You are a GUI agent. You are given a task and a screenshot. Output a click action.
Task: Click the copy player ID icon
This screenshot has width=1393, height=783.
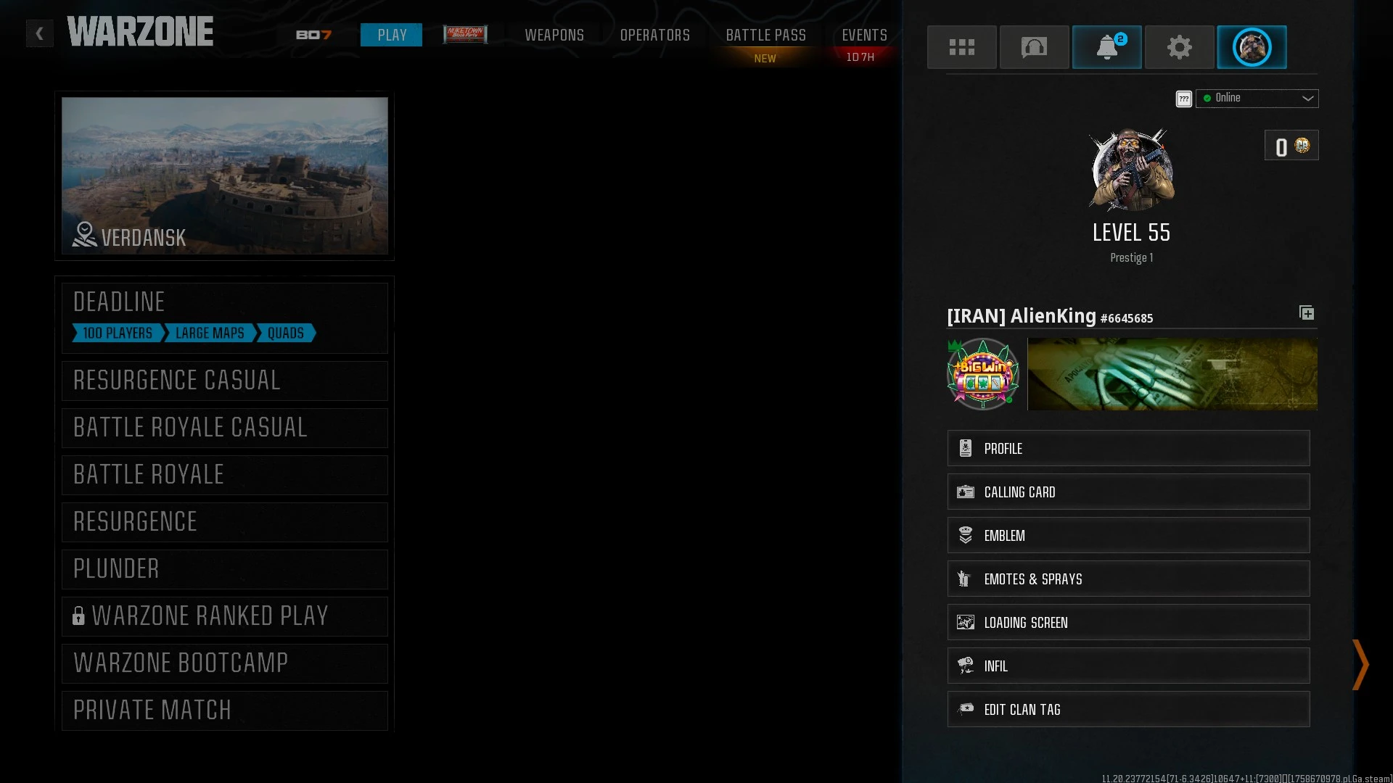pyautogui.click(x=1306, y=313)
